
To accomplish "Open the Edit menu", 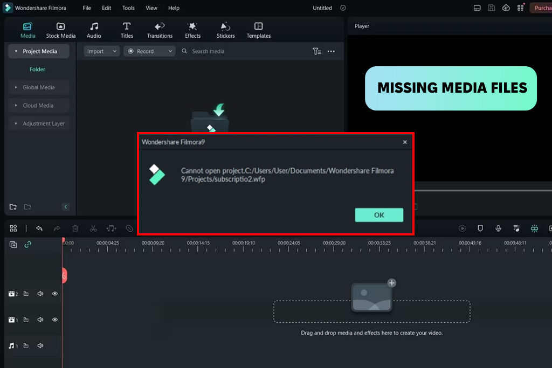I will point(106,8).
